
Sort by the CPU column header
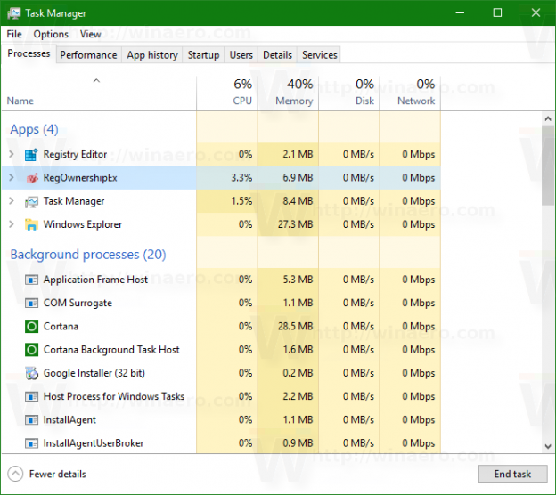(x=227, y=93)
